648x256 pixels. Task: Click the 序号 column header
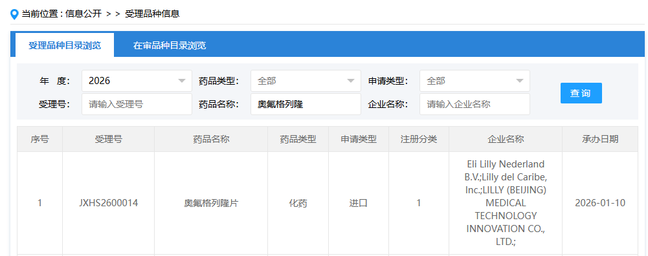coord(39,139)
